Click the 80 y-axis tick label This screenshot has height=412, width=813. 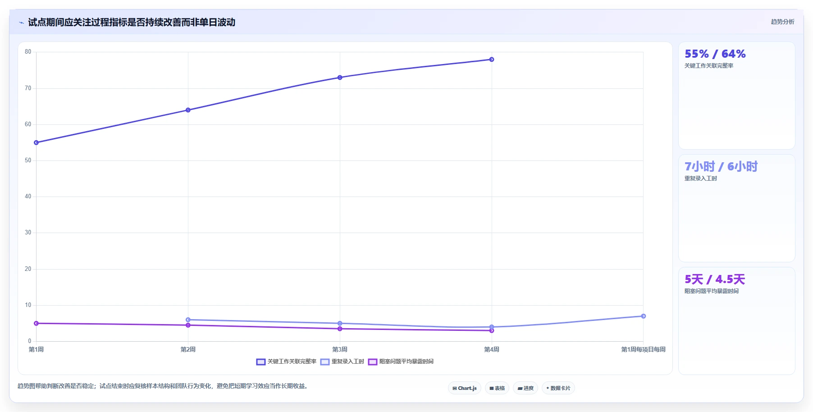28,52
